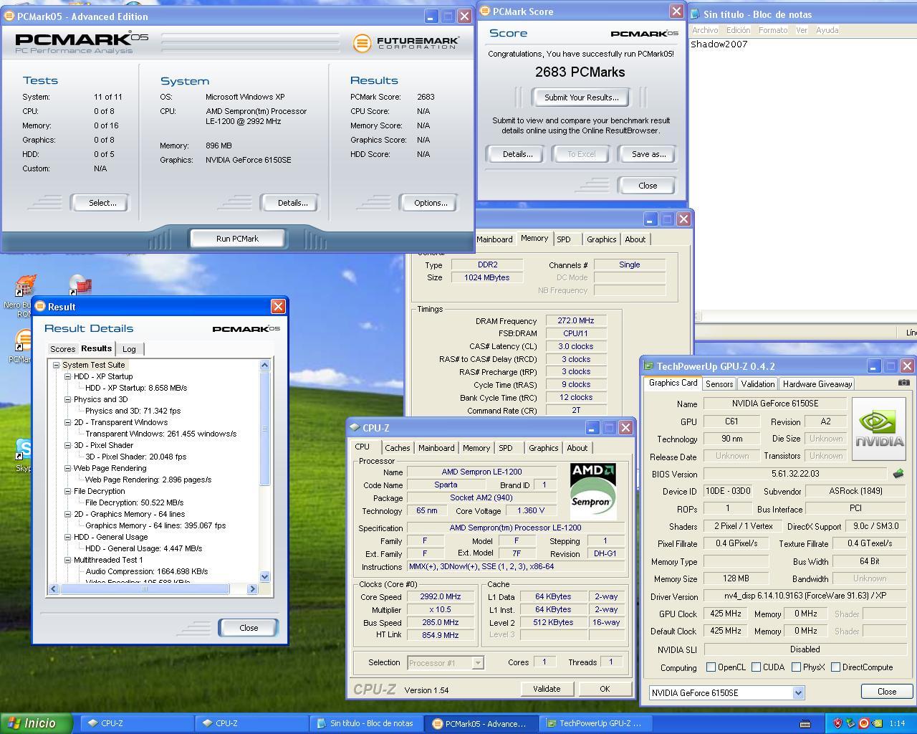Open the Formato menu in Notepad
Viewport: 917px width, 734px height.
773,30
